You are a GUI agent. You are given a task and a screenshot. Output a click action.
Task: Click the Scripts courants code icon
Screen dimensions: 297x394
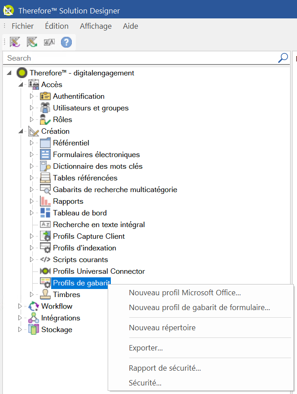tap(45, 259)
